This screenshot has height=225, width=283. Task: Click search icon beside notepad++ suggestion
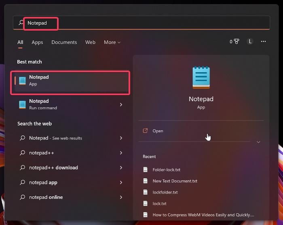point(22,153)
